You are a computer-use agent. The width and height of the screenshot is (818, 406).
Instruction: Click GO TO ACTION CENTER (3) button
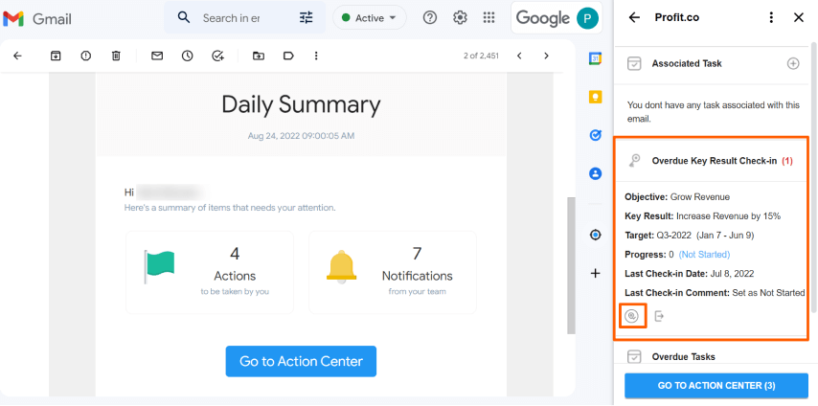pyautogui.click(x=716, y=386)
